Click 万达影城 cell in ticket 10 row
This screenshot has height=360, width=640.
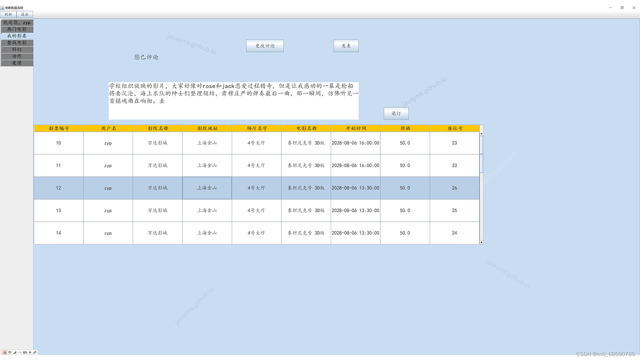[x=158, y=143]
